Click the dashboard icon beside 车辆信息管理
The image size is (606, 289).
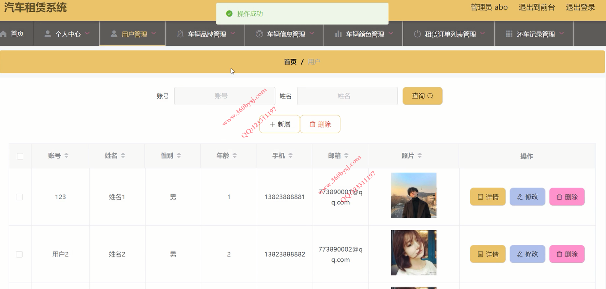tap(259, 34)
